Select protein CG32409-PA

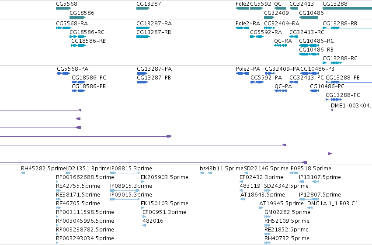click(x=282, y=69)
